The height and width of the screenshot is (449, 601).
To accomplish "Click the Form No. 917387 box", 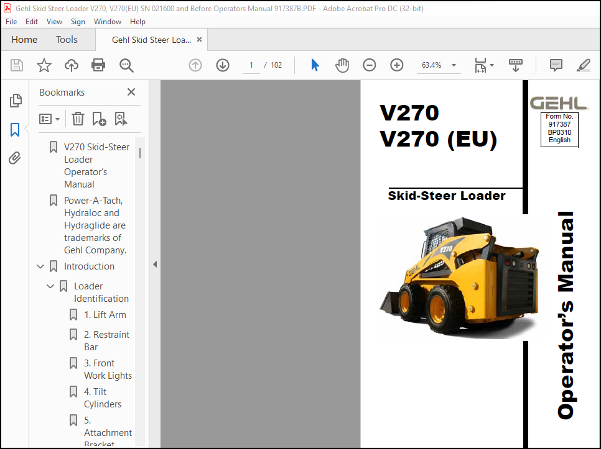I will pyautogui.click(x=559, y=129).
